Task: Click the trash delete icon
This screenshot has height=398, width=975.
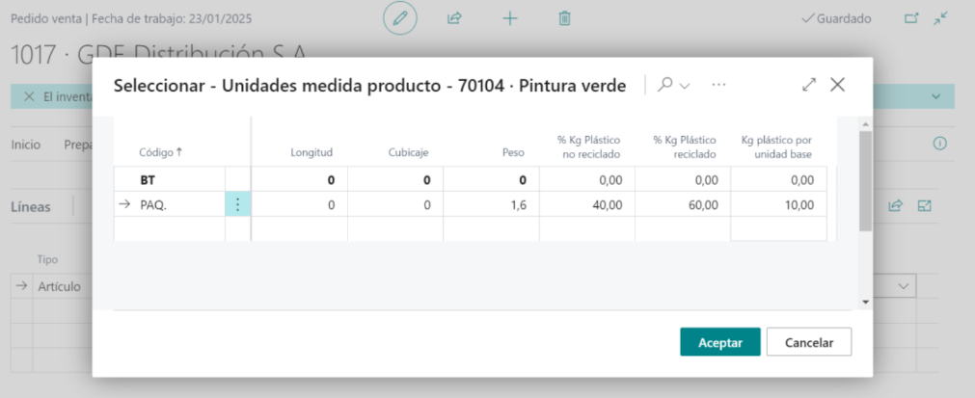Action: pyautogui.click(x=564, y=18)
